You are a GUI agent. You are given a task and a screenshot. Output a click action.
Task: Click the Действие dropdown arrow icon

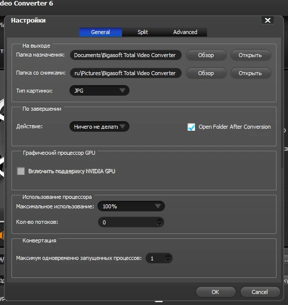pyautogui.click(x=122, y=126)
